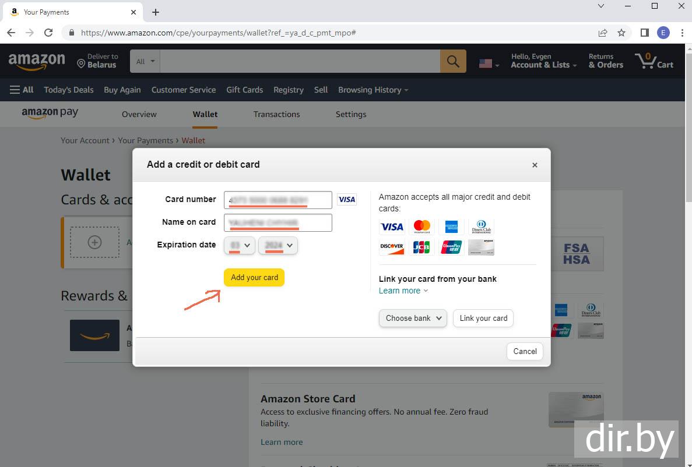The image size is (692, 467).
Task: Click the add payment method plus icon
Action: pos(94,242)
